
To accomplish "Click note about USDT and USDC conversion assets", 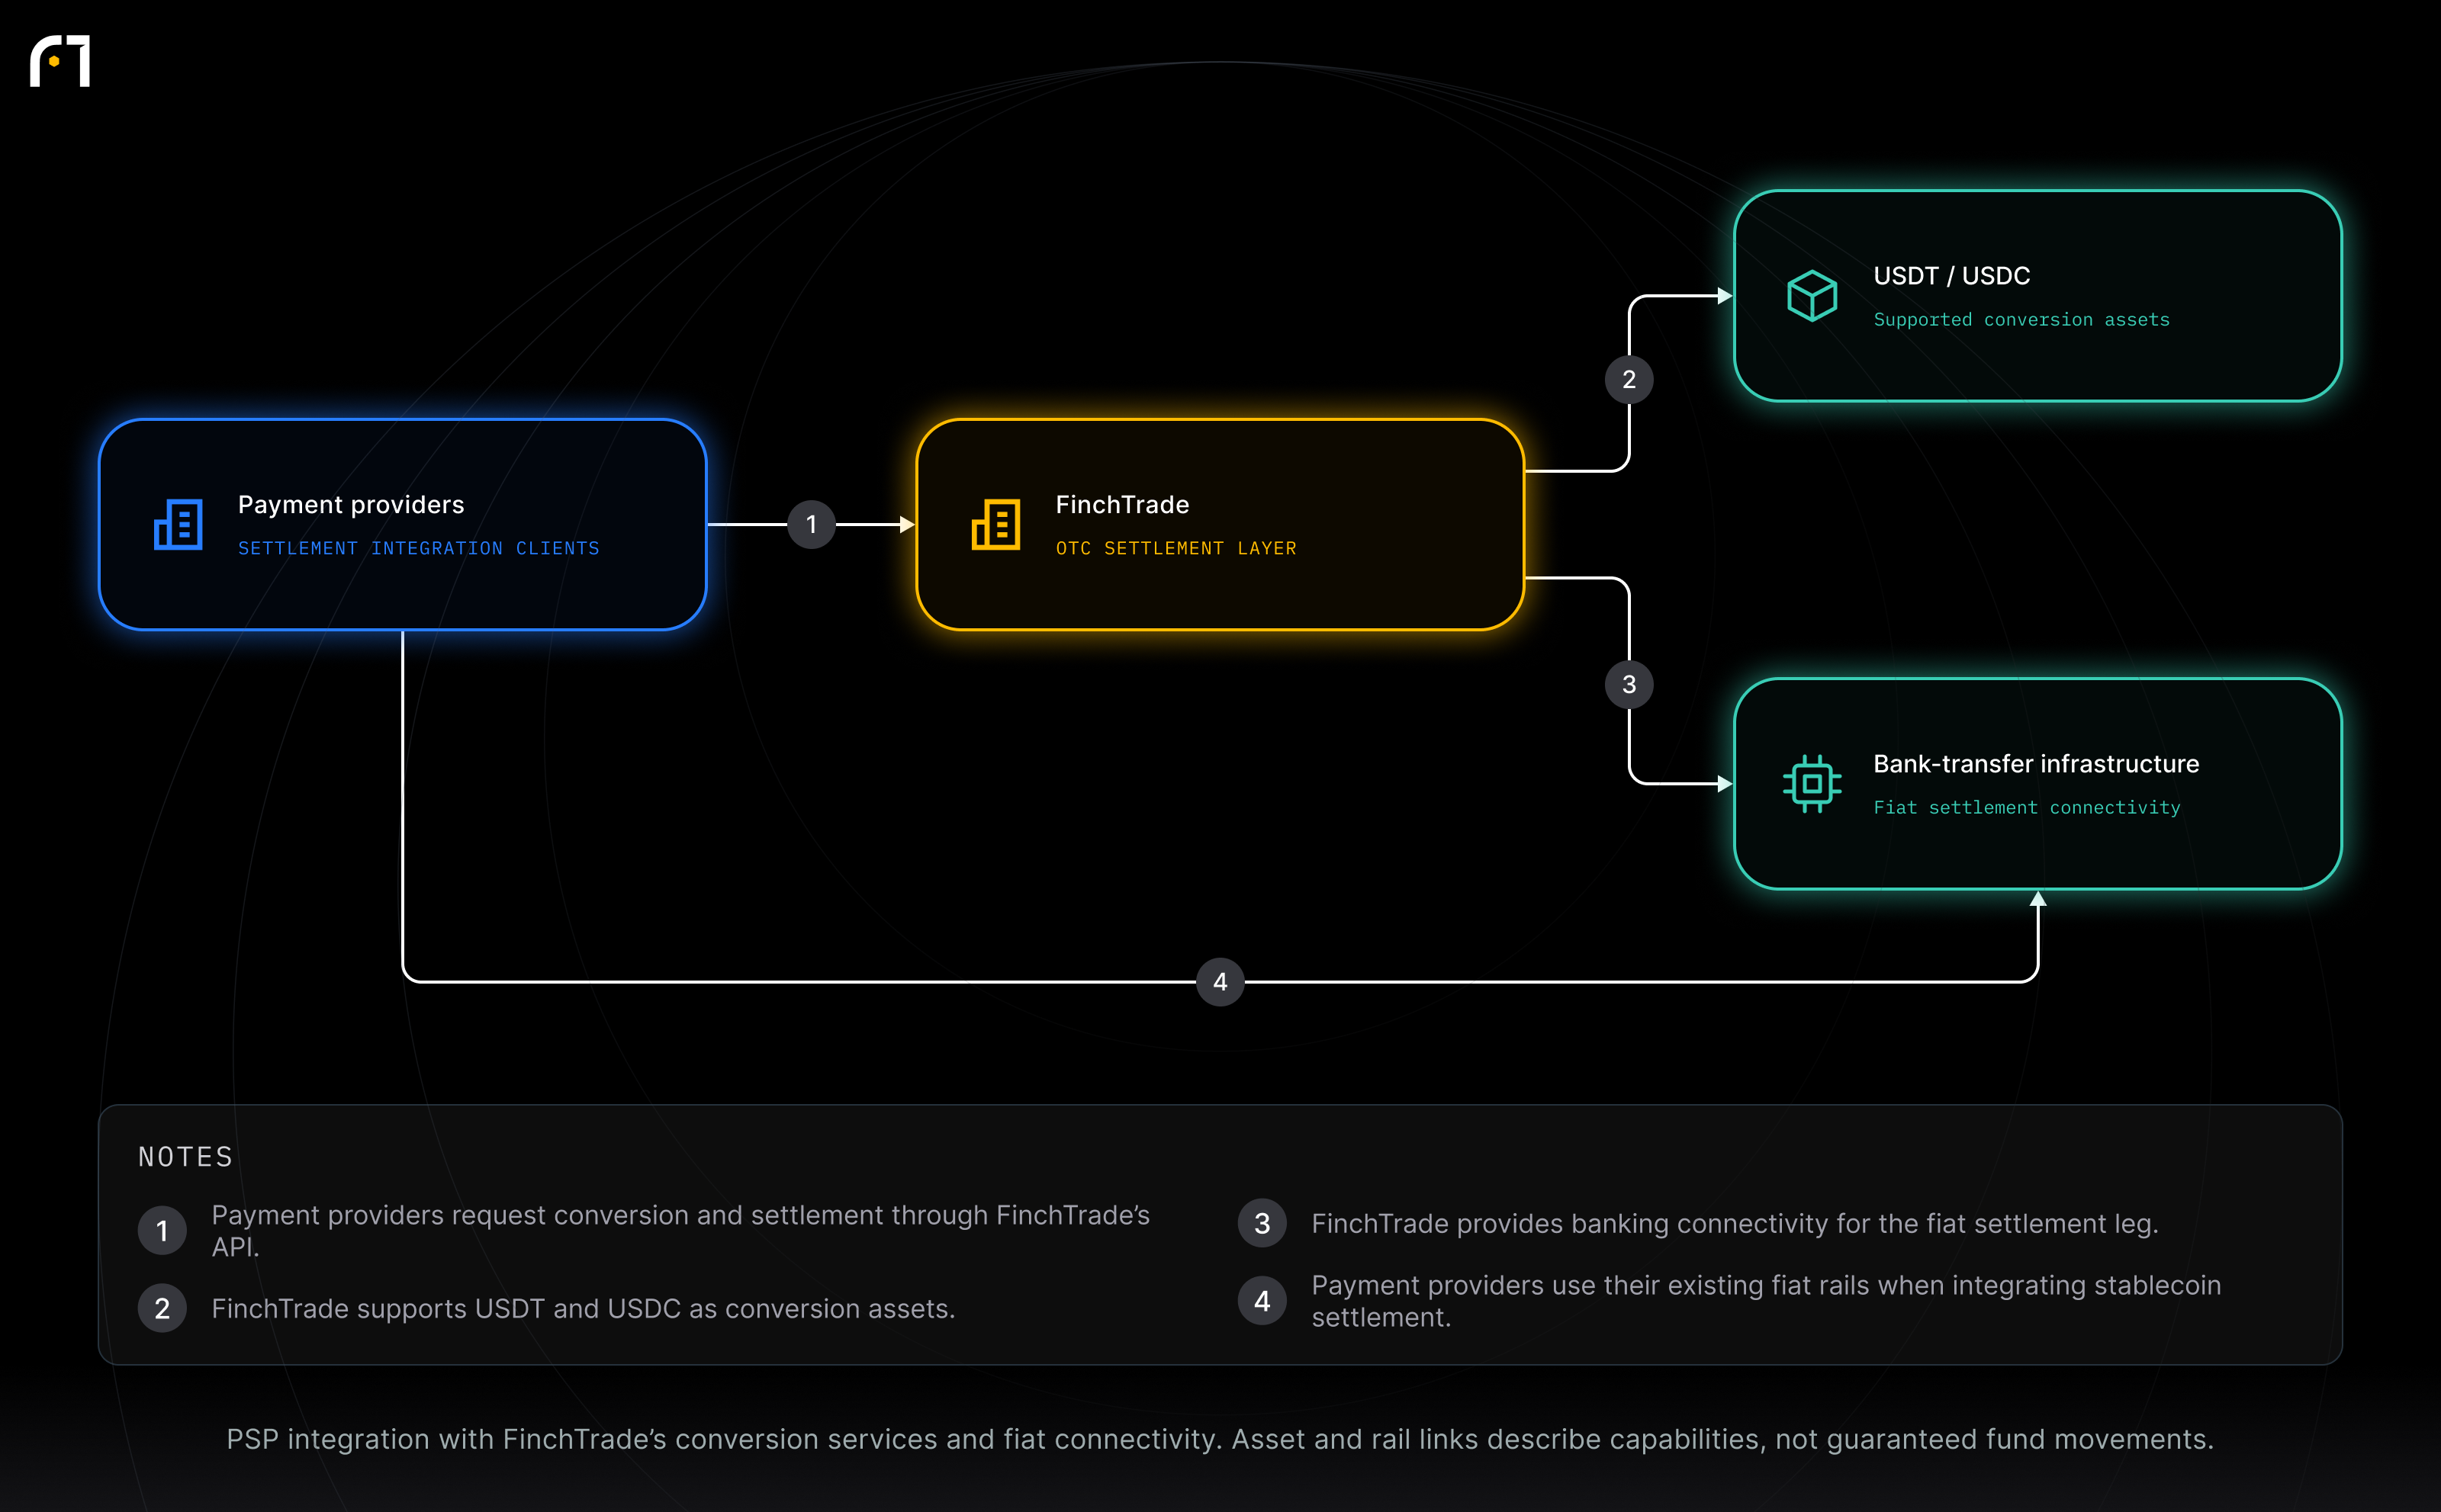I will click(x=584, y=1309).
